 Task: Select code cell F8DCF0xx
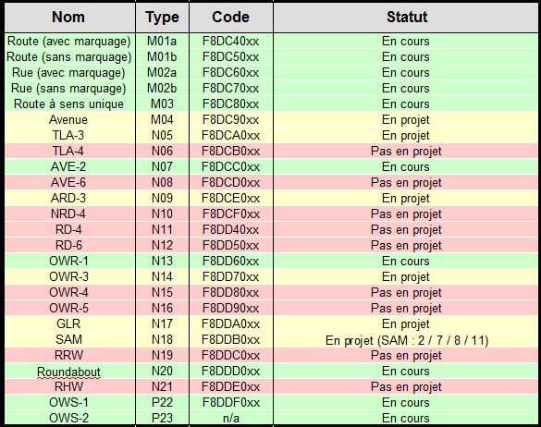point(231,213)
